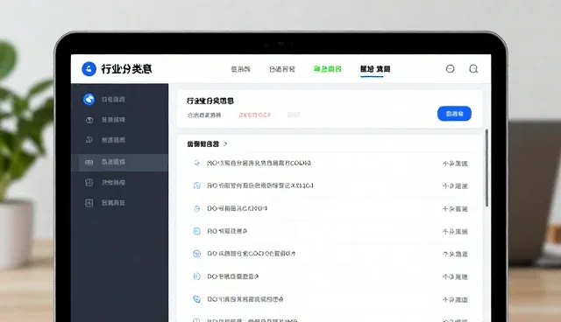Open the third list row's title text
This screenshot has width=561, height=322.
[x=238, y=208]
